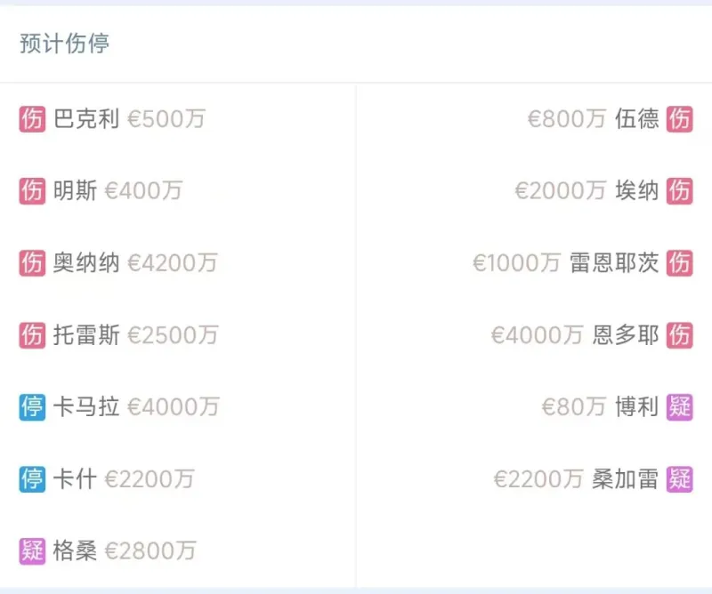Click the injury badge beside 巴克利

point(32,118)
